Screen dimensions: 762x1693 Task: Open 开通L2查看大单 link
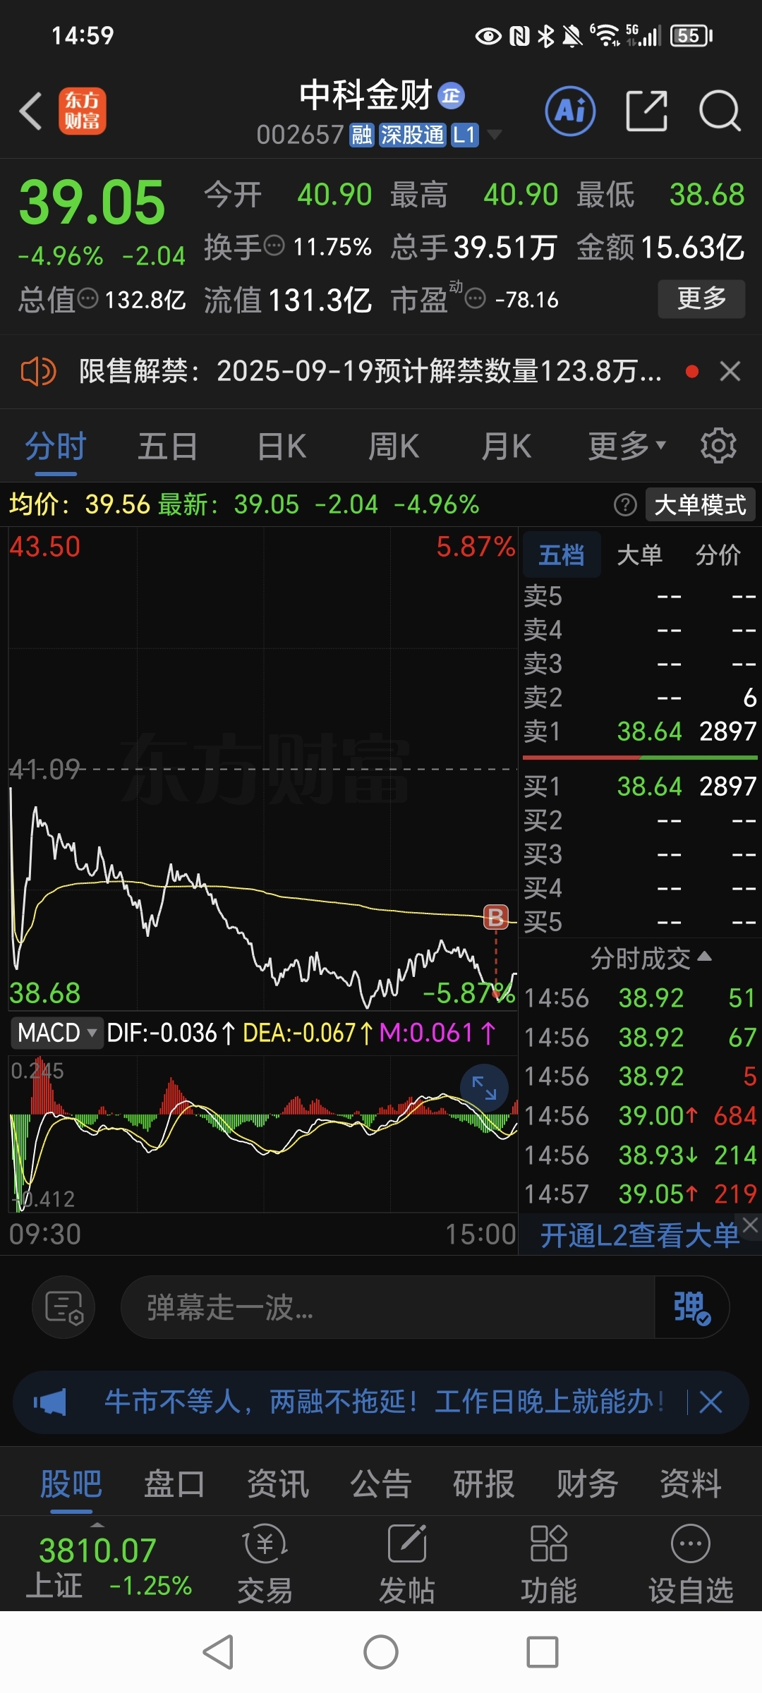[639, 1235]
